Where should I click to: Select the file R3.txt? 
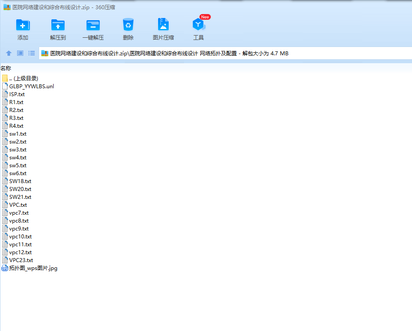coord(13,118)
